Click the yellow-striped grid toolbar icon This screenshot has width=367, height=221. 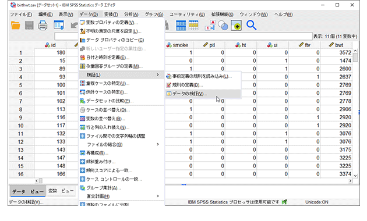coord(193,25)
